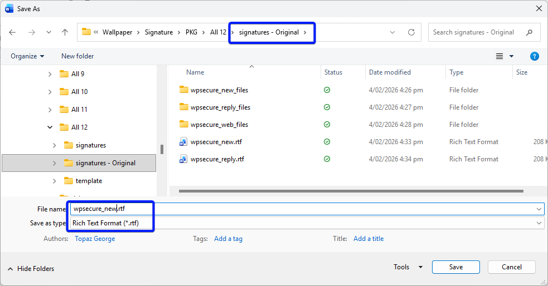Collapse the All 12 folder tree node
The image size is (548, 286).
(x=50, y=127)
